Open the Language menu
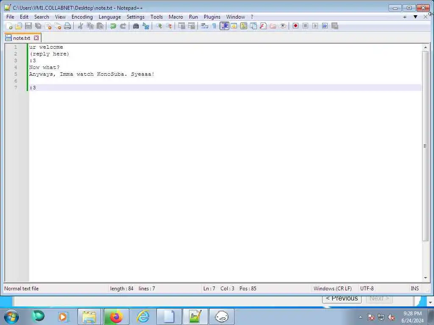 (x=110, y=17)
